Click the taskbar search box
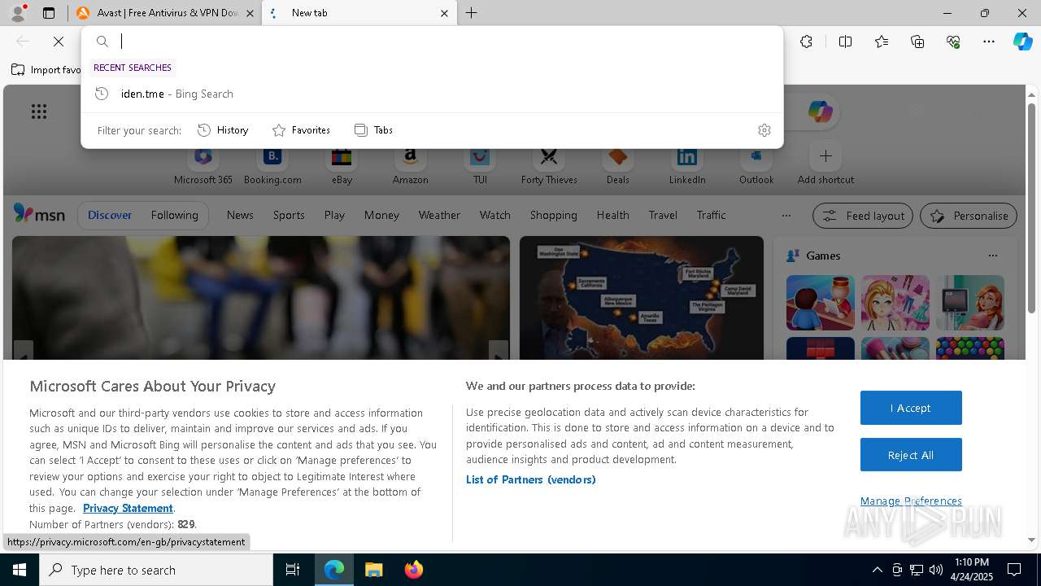This screenshot has width=1041, height=586. coord(156,570)
